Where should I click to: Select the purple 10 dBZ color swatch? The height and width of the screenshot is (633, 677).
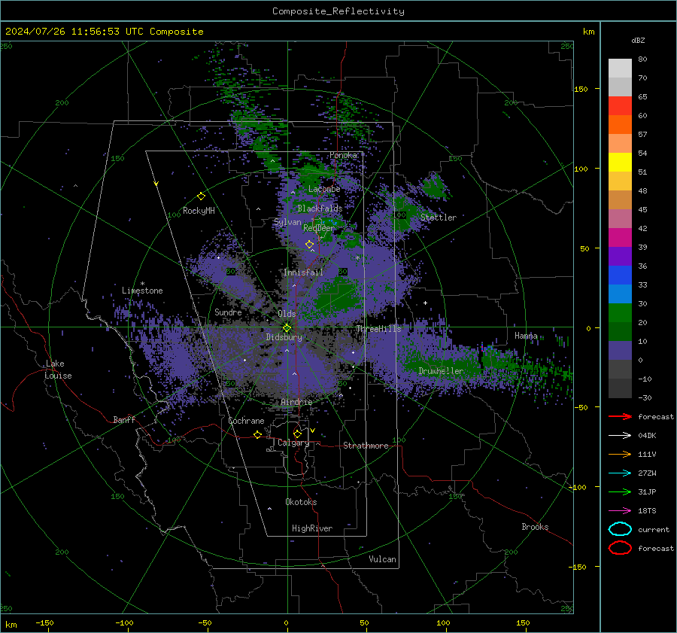[x=620, y=350]
